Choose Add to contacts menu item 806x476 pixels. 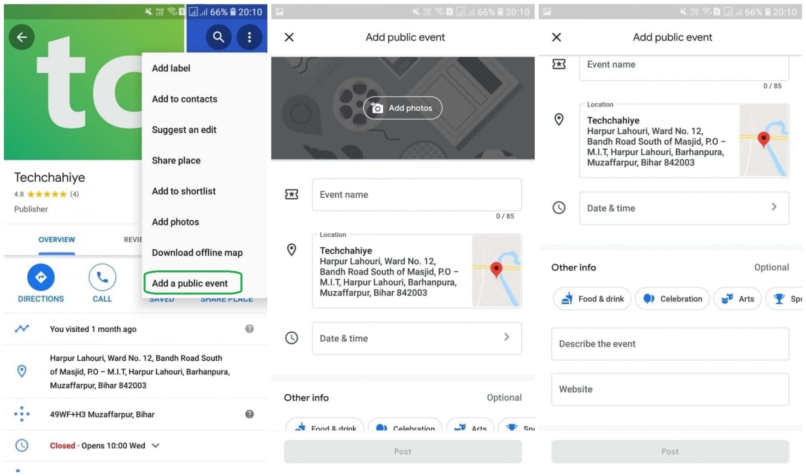[x=184, y=99]
